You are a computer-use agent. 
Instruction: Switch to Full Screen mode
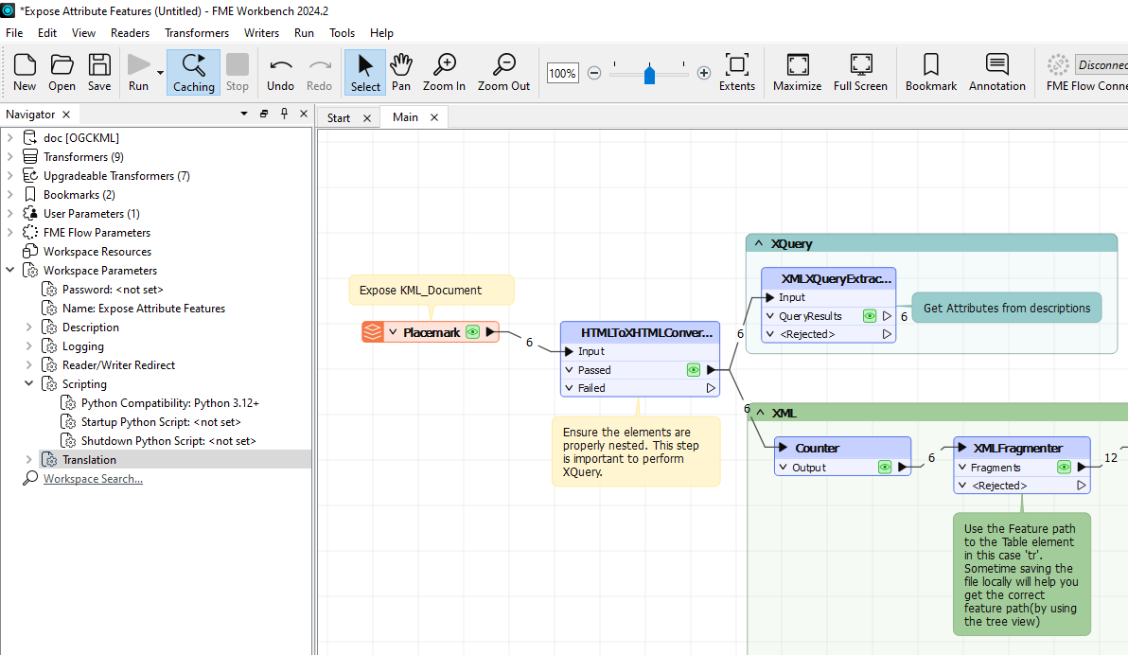point(860,72)
